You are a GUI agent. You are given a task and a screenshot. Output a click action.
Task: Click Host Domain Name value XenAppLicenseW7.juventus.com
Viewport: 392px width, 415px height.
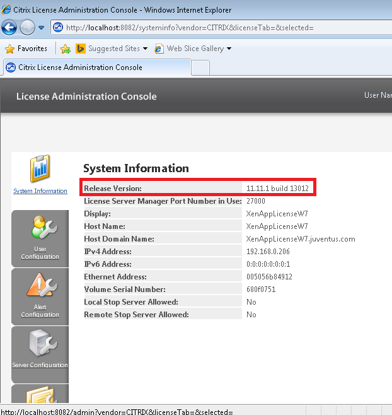(x=301, y=239)
